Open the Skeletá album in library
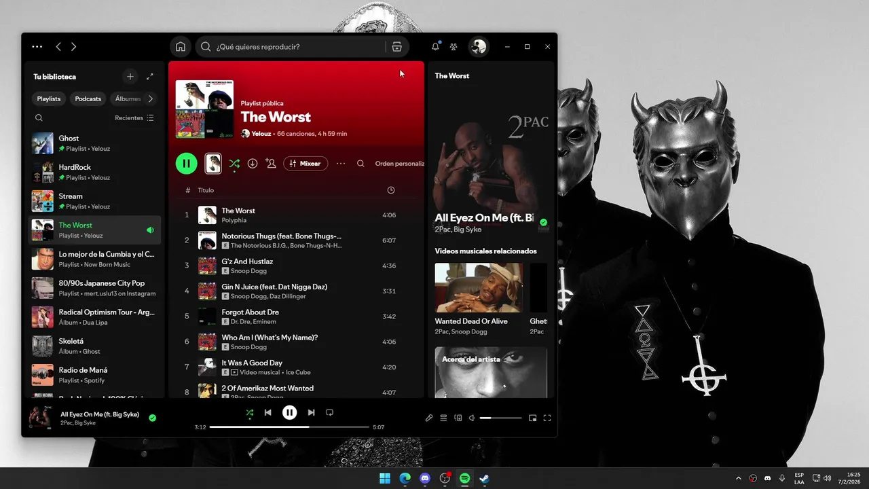 tap(94, 346)
